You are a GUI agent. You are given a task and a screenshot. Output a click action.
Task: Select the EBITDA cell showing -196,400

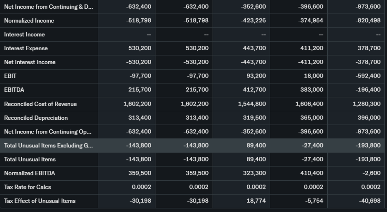coord(368,90)
